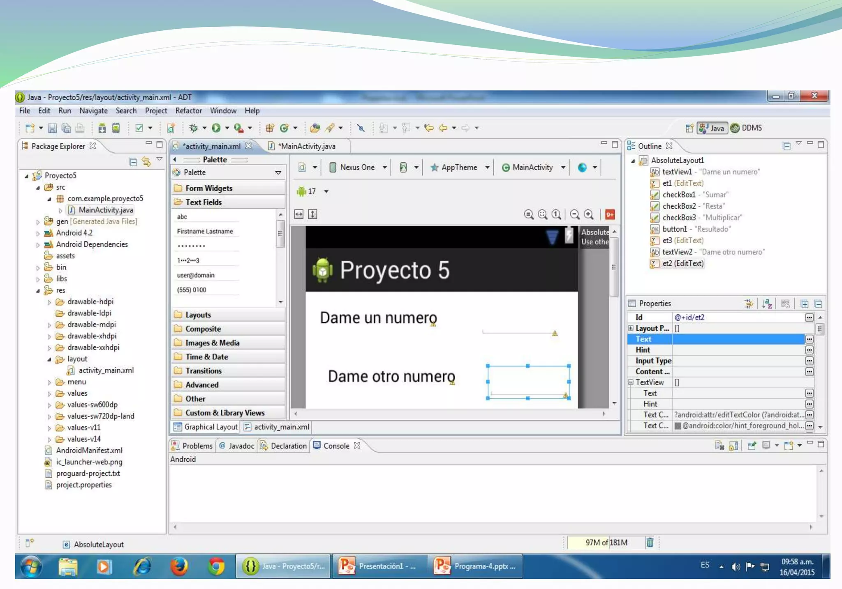The width and height of the screenshot is (842, 589).
Task: Toggle layout width fill icon
Action: (299, 214)
